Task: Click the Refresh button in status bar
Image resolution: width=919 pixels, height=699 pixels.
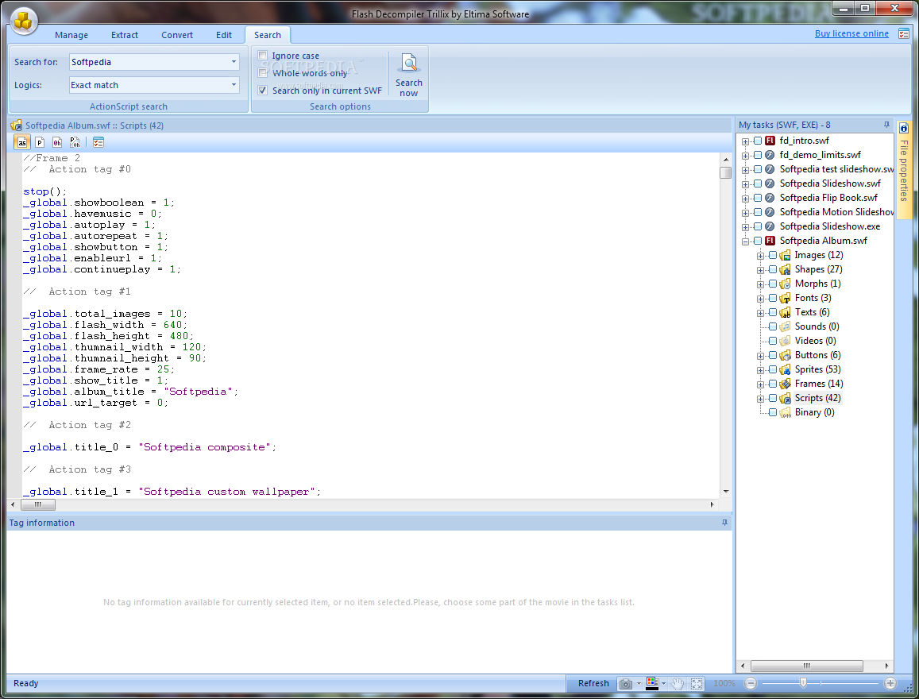Action: 593,683
